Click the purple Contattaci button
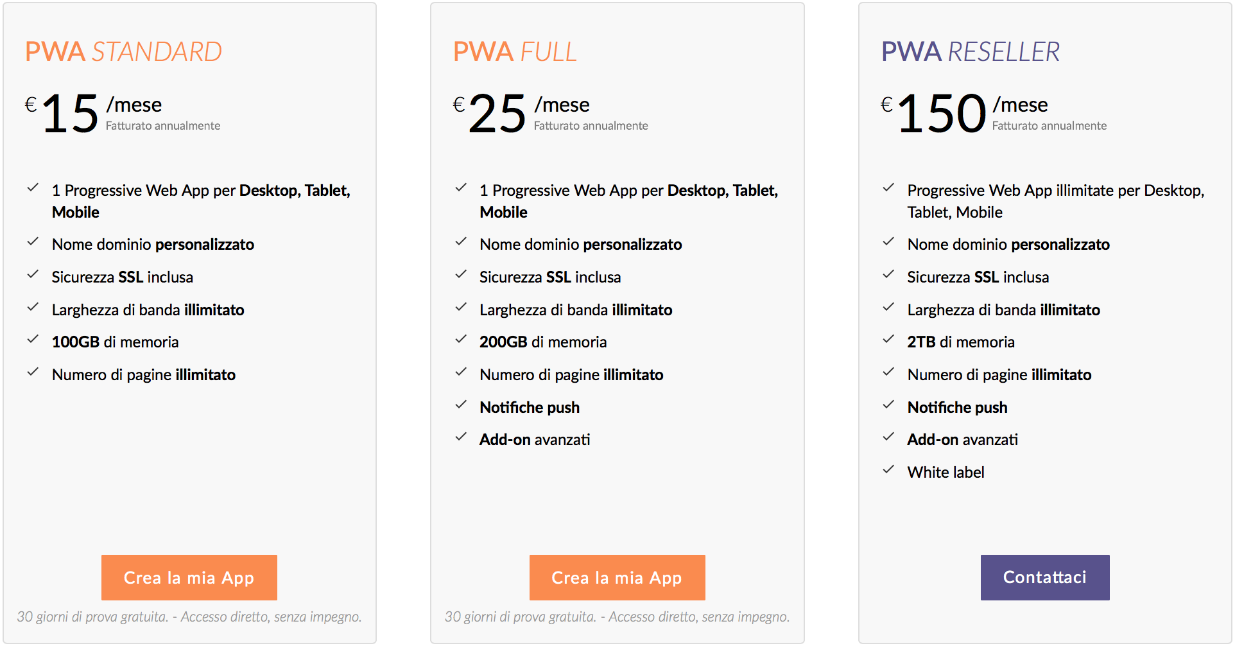 coord(1044,577)
